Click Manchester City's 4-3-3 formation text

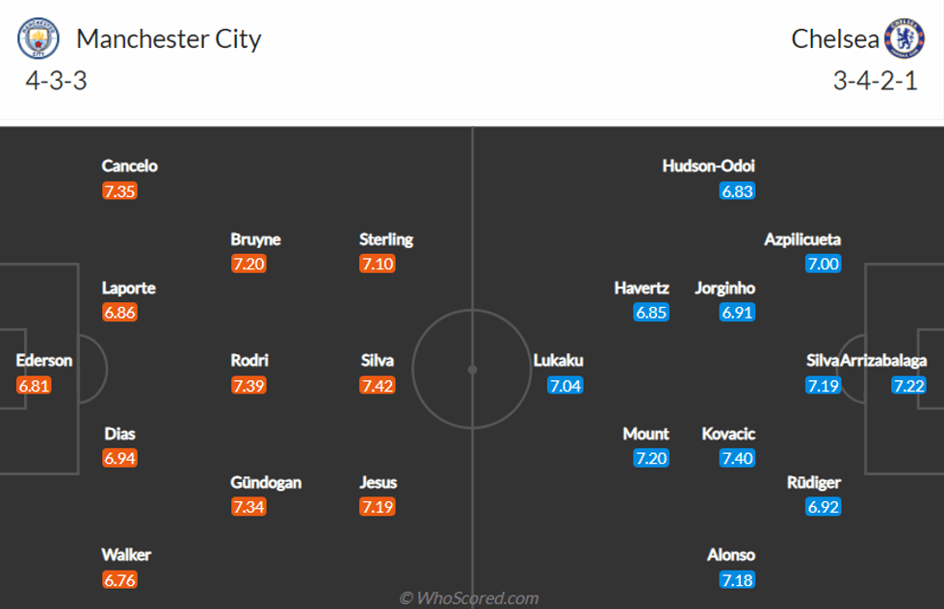tap(56, 81)
